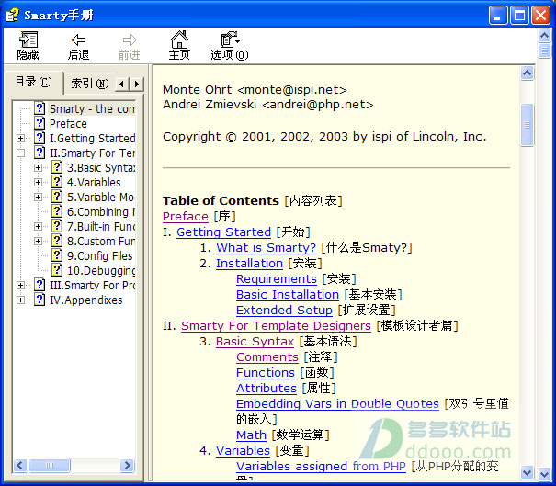Expand the IV.Appendixes node
The height and width of the screenshot is (486, 556).
click(21, 300)
